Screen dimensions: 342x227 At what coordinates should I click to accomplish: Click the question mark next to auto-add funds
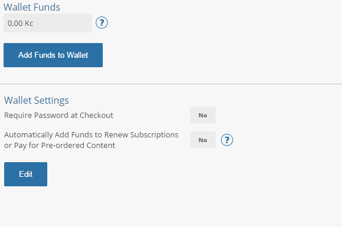(227, 140)
